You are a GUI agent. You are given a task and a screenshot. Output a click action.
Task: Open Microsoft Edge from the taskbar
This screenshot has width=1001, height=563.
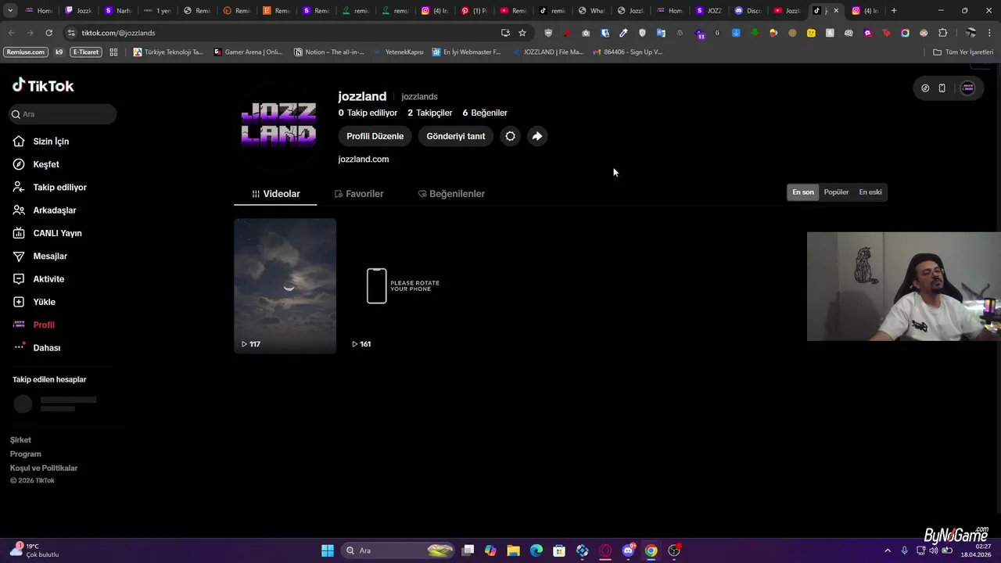click(x=536, y=550)
